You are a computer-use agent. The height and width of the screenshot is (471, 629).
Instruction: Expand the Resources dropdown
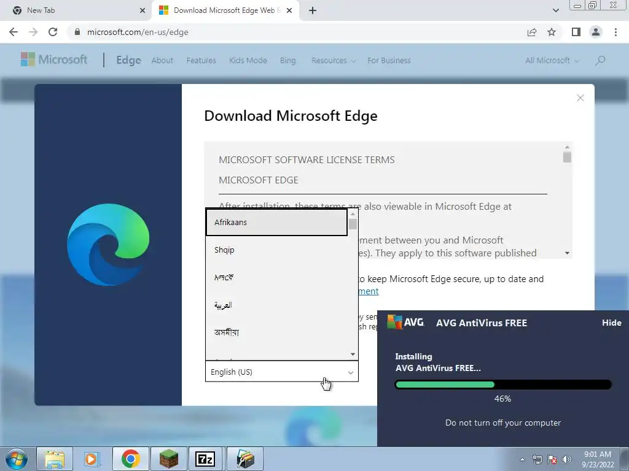click(x=333, y=61)
